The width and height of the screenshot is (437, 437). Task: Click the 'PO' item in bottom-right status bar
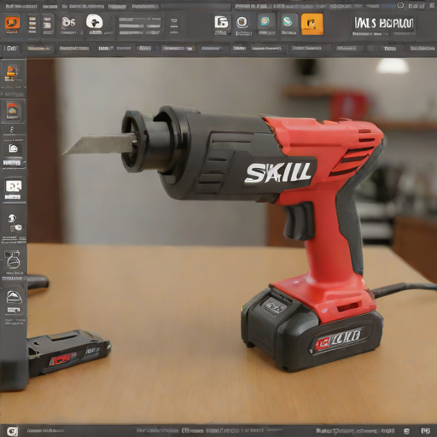(x=426, y=431)
